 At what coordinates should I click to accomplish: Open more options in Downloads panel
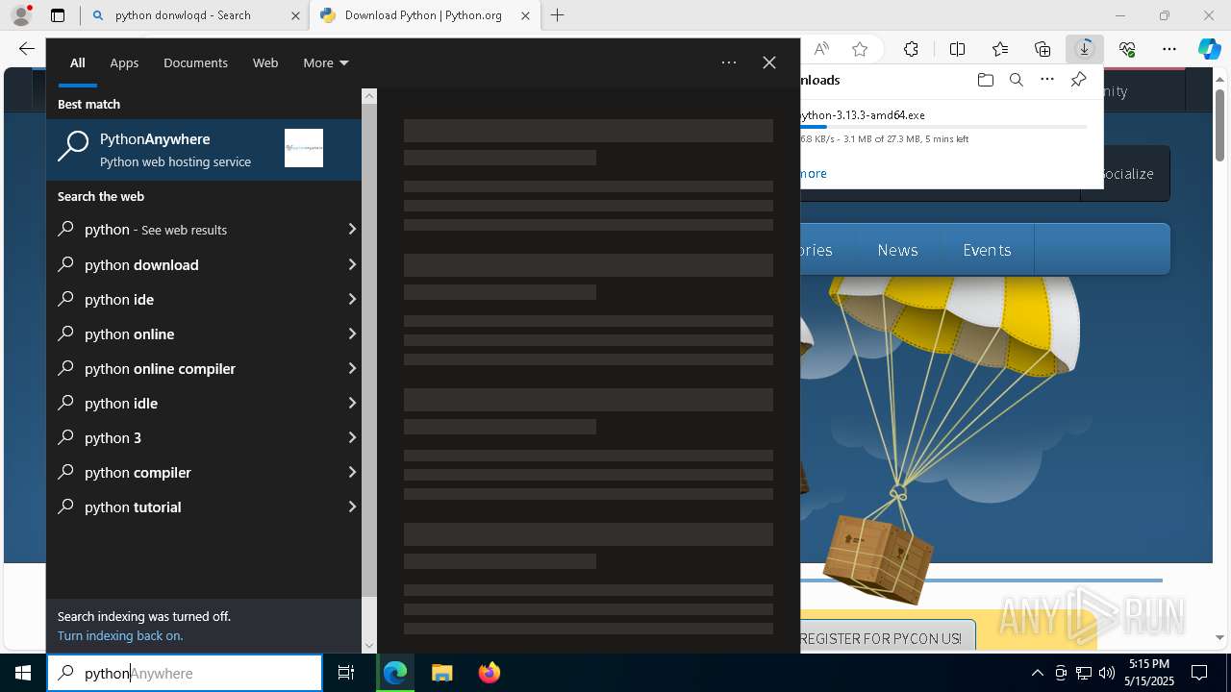pyautogui.click(x=1047, y=80)
